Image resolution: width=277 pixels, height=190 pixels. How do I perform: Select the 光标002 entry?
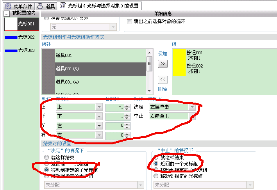21,37
